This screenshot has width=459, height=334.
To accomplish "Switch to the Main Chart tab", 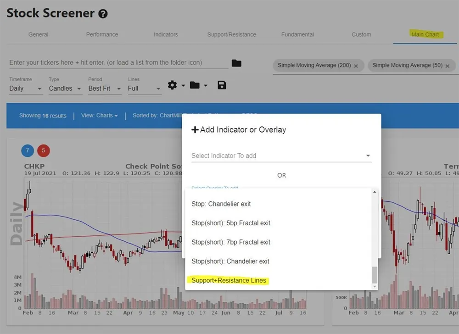I will tap(425, 34).
